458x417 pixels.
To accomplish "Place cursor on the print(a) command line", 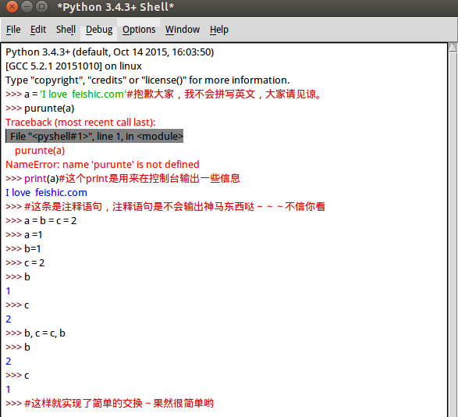I will (122, 178).
